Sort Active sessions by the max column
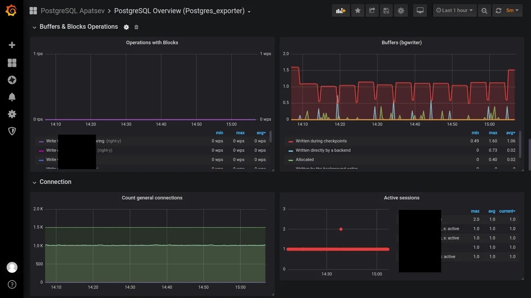This screenshot has width=531, height=298. click(475, 211)
